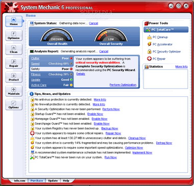The height and width of the screenshot is (186, 194).
Task: Click the broom icon beside clutter and debris tip
Action: (32, 138)
